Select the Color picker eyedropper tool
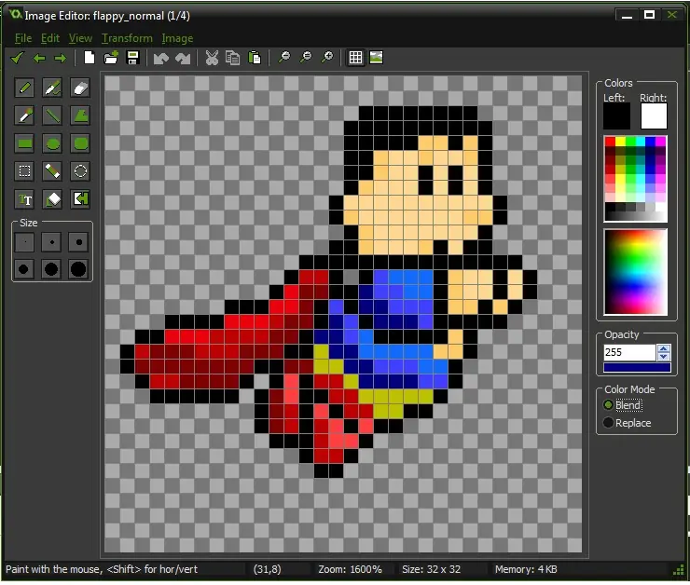 tap(24, 116)
